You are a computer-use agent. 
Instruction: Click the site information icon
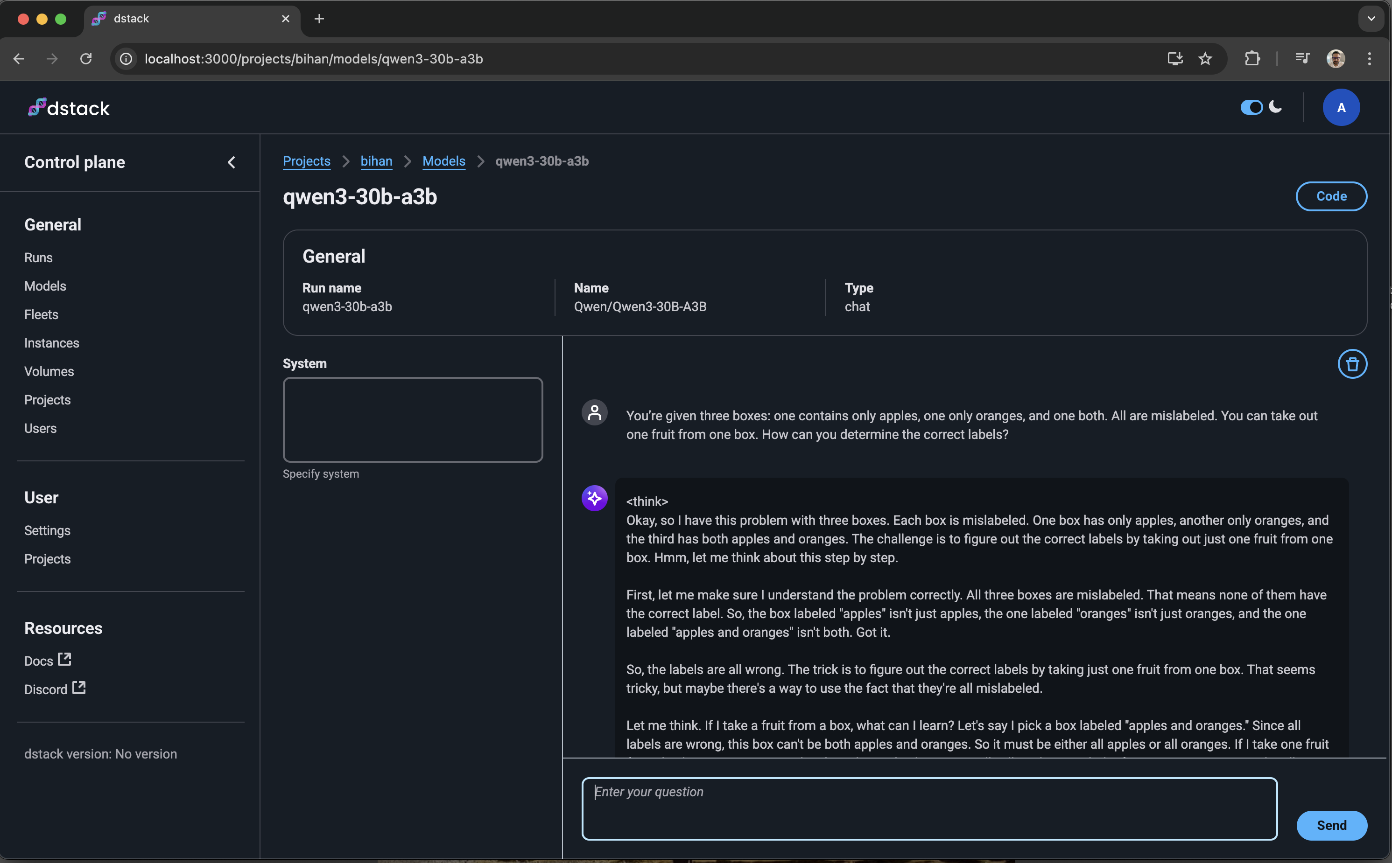pos(126,59)
